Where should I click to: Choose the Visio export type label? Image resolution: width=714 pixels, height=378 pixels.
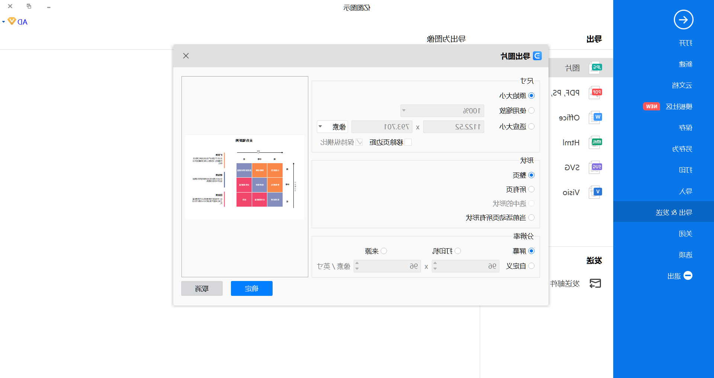click(571, 192)
